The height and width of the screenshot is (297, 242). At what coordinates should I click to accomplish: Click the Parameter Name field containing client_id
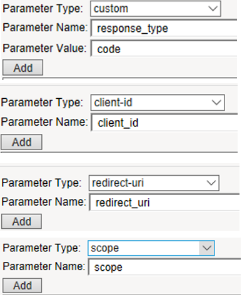pos(164,123)
